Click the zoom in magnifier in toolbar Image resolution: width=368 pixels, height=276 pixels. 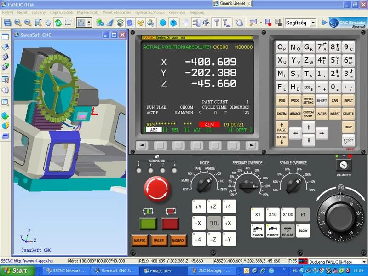coord(18,23)
